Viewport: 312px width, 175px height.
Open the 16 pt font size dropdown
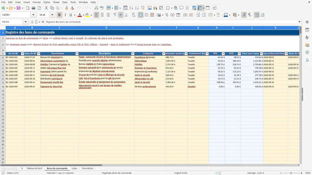pos(52,15)
